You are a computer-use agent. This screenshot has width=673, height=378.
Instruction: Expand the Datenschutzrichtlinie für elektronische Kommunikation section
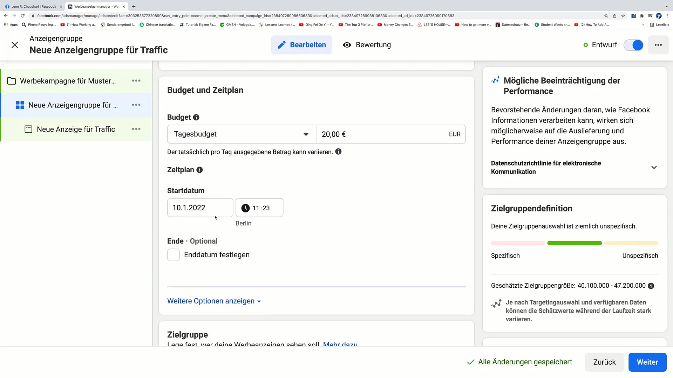coord(655,167)
